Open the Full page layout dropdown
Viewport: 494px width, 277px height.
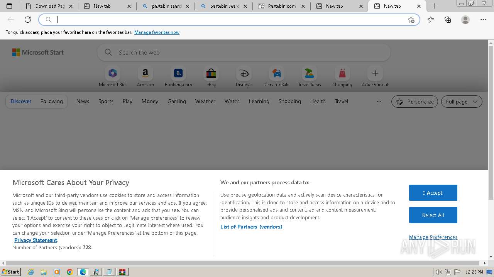click(x=462, y=102)
